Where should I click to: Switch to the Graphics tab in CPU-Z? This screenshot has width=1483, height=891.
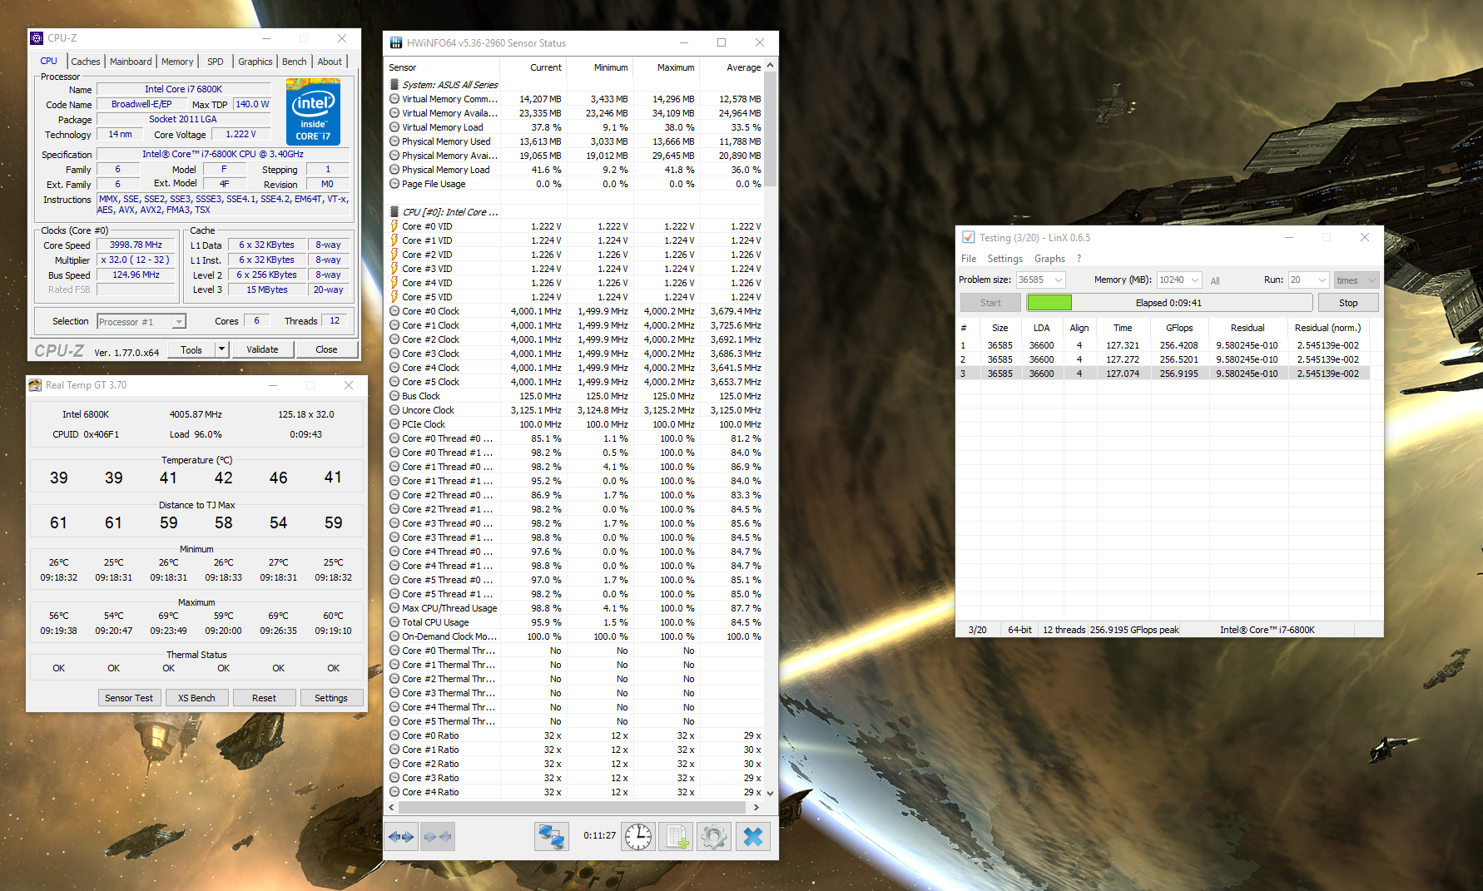[x=255, y=62]
